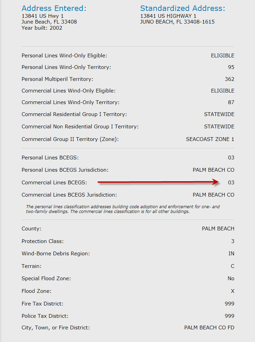Select the Commercial Lines Wind-Only Territory value 87
The width and height of the screenshot is (255, 342).
pyautogui.click(x=231, y=102)
